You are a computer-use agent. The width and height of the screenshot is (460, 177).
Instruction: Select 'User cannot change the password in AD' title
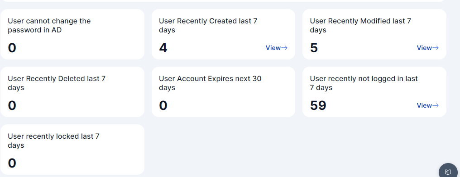(49, 25)
